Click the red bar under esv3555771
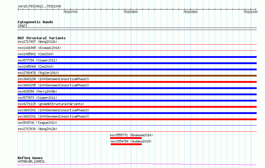The height and width of the screenshot is (168, 265). [x=126, y=138]
